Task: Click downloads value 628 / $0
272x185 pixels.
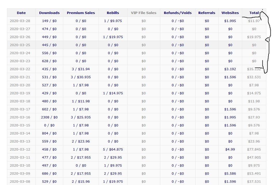Action: (x=49, y=61)
